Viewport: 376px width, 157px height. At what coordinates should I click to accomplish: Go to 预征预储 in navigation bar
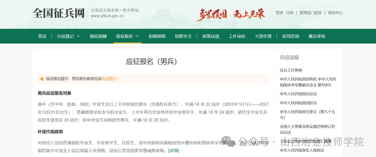[98, 36]
